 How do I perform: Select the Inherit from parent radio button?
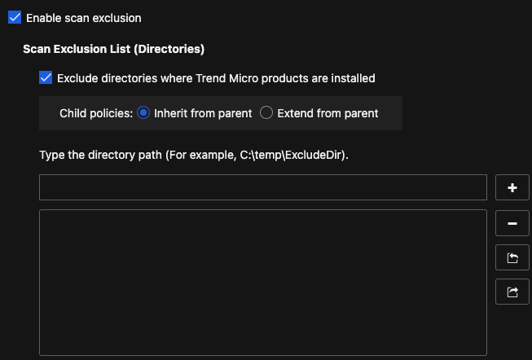point(144,113)
